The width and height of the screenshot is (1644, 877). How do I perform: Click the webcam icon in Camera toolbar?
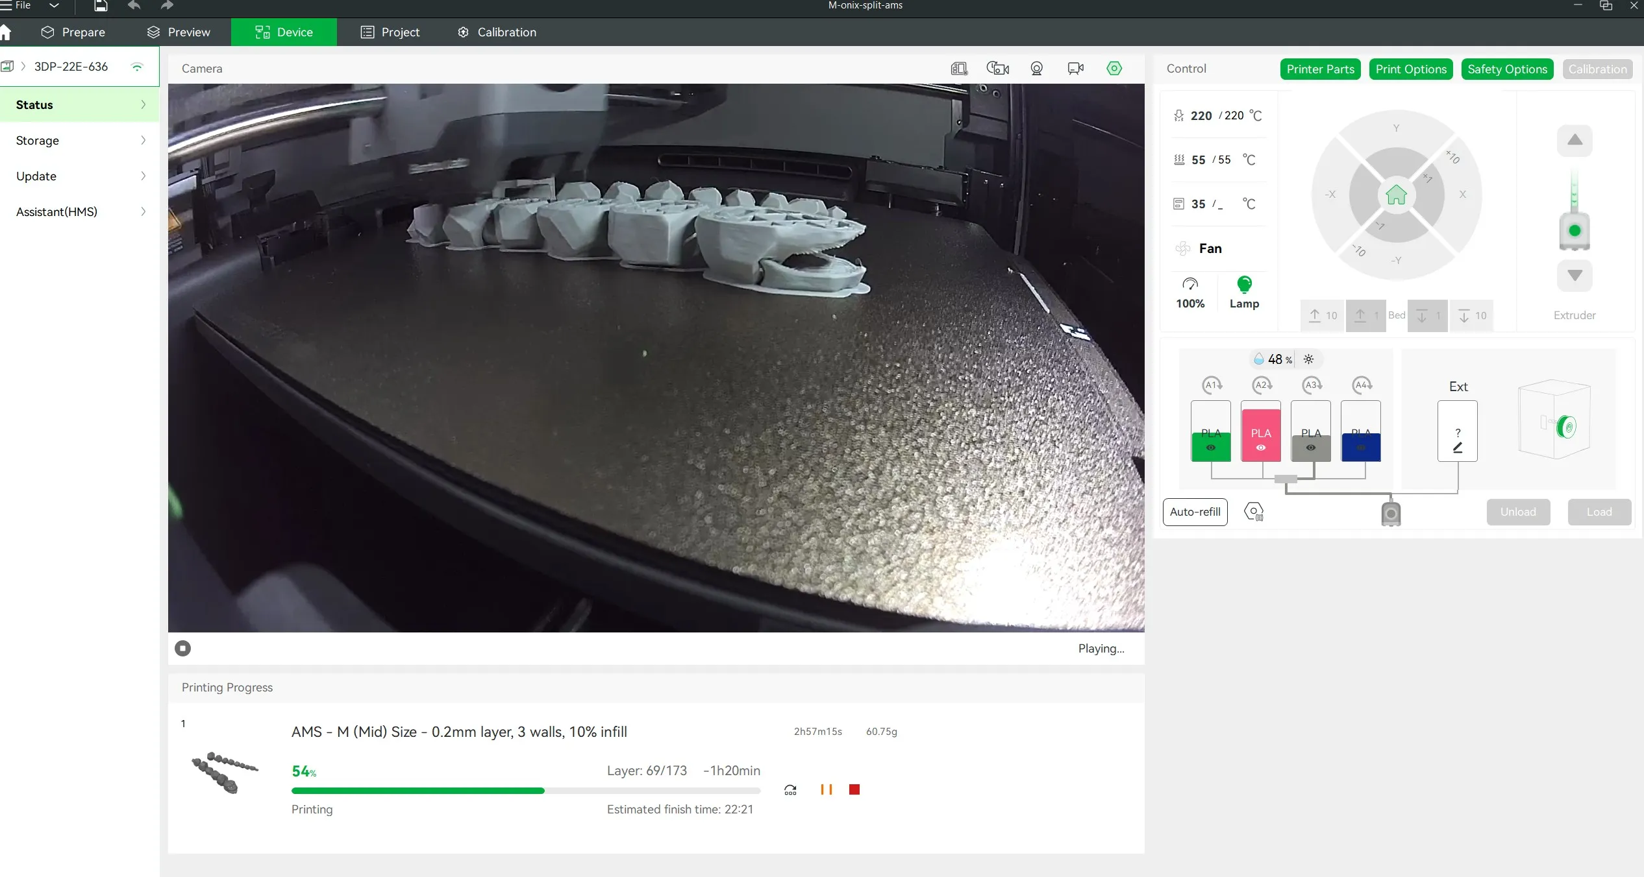click(1036, 69)
